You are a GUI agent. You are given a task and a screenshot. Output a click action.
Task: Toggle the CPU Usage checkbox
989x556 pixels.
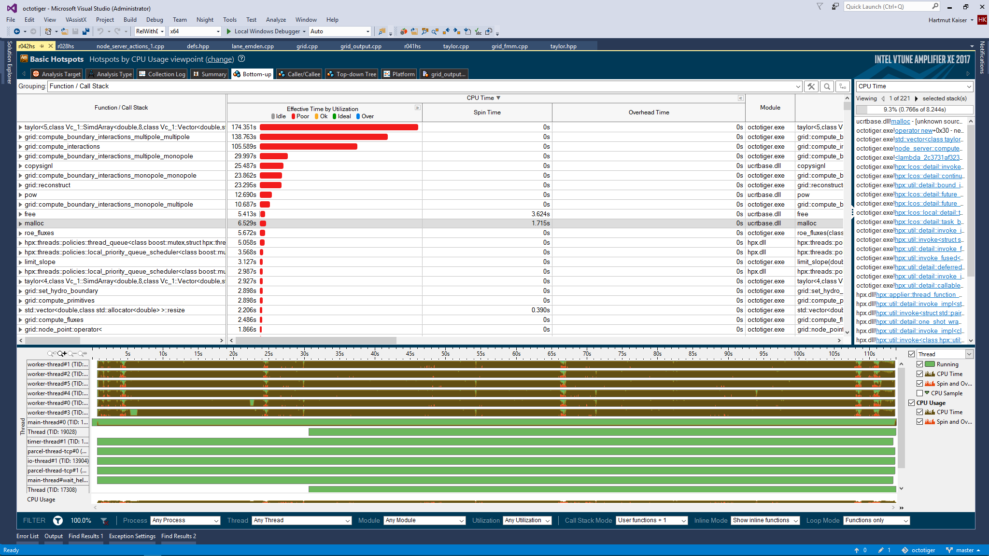click(x=912, y=403)
